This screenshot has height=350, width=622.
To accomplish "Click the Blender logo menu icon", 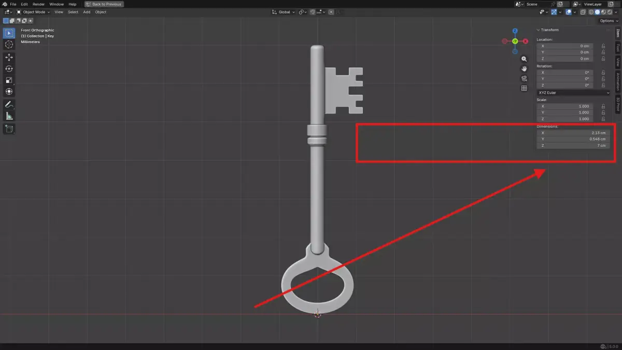I will pyautogui.click(x=4, y=4).
